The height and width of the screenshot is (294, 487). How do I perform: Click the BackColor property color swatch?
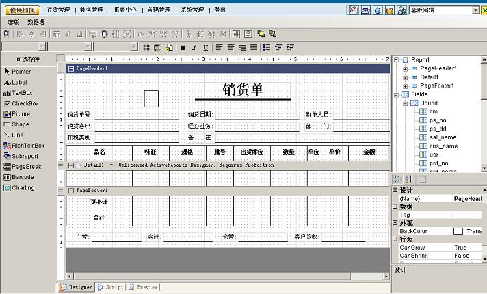[x=458, y=231]
